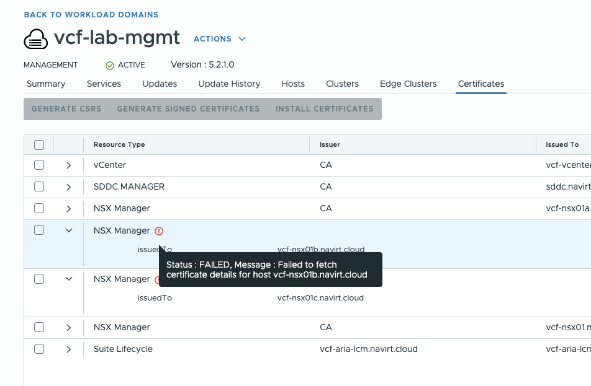Click Generate Signed Certificates

pos(189,109)
